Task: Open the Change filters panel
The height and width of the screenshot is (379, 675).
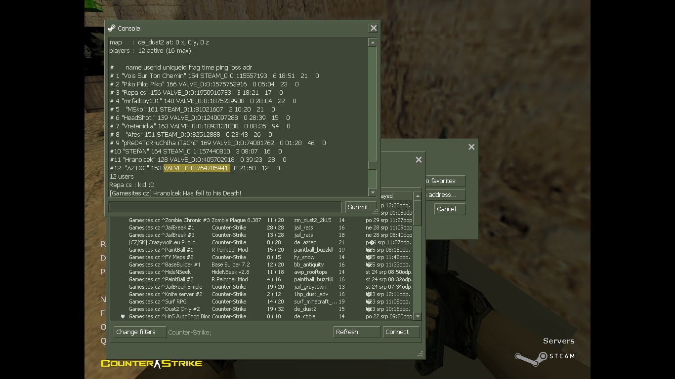Action: pos(140,332)
